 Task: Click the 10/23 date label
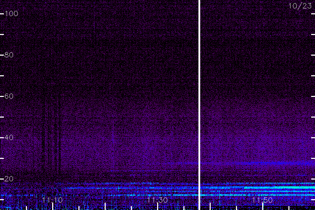click(x=300, y=6)
